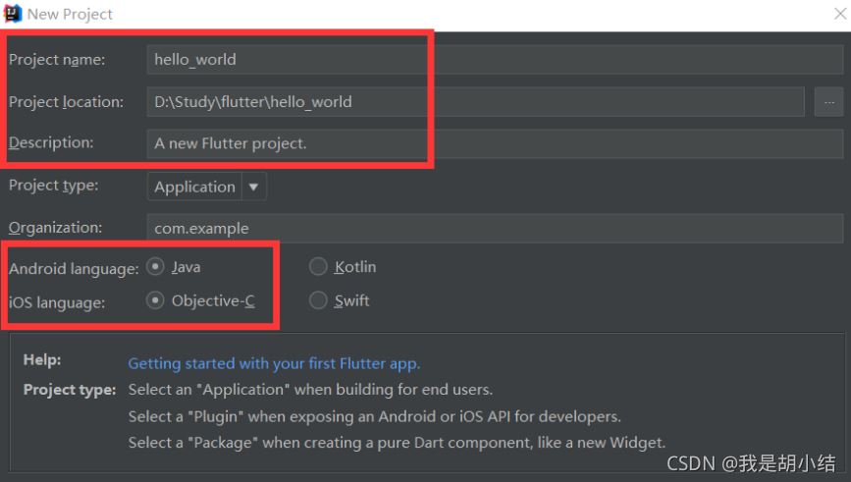Click the Project type field label
This screenshot has height=482, width=851.
point(54,186)
